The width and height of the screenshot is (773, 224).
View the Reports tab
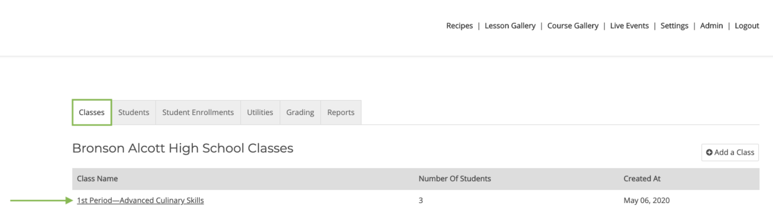coord(341,112)
